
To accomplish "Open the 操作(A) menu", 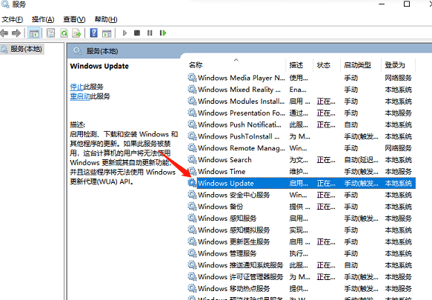I will [43, 19].
